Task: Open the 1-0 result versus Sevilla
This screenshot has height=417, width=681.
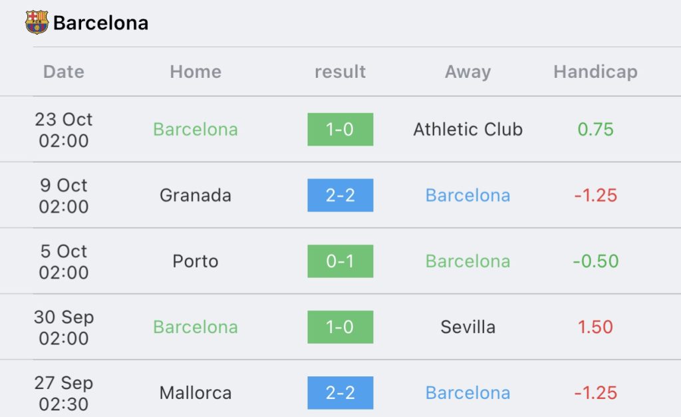Action: (x=340, y=327)
